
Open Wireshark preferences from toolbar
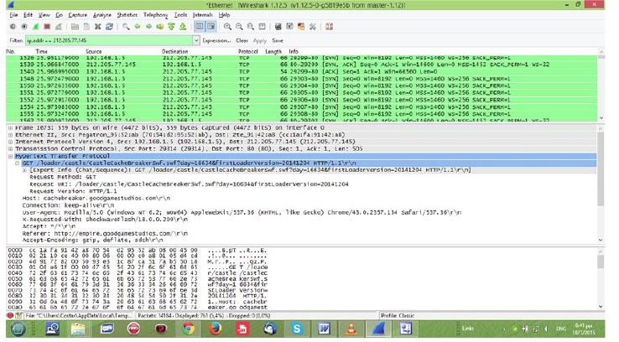(312, 27)
